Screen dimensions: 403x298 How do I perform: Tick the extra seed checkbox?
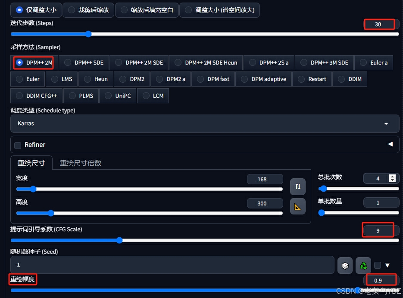pyautogui.click(x=377, y=265)
